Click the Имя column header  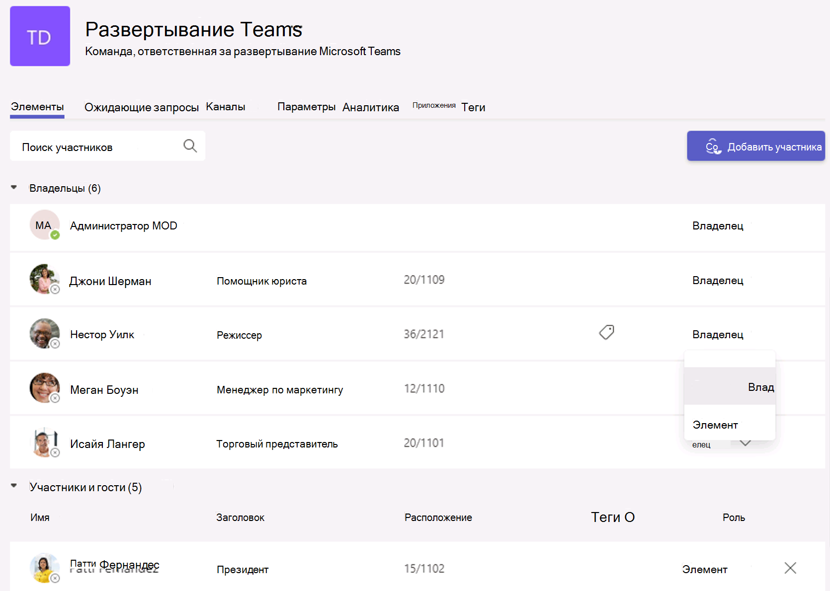pyautogui.click(x=40, y=517)
